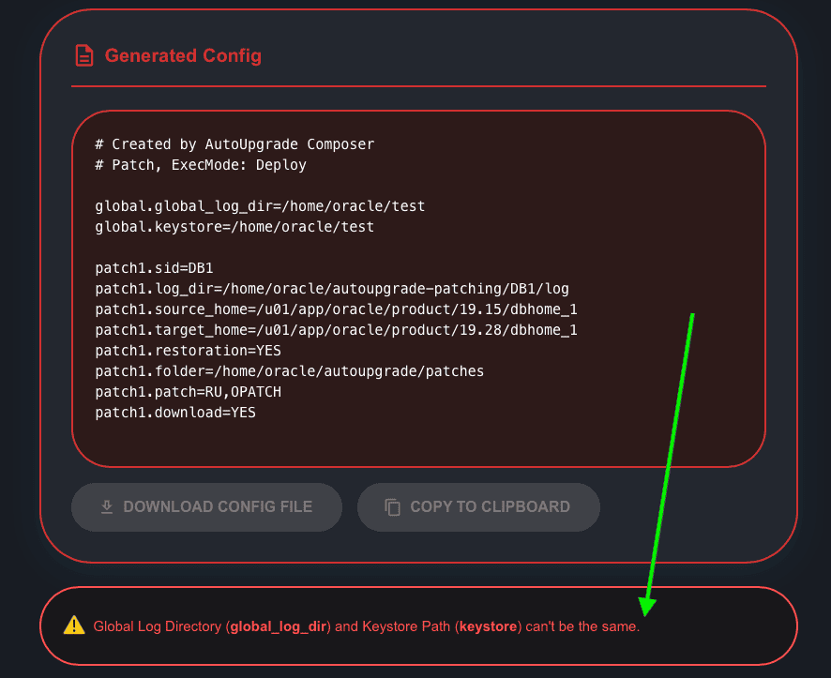Click the patch1.restoration=YES line
This screenshot has height=678, width=831.
pyautogui.click(x=188, y=351)
